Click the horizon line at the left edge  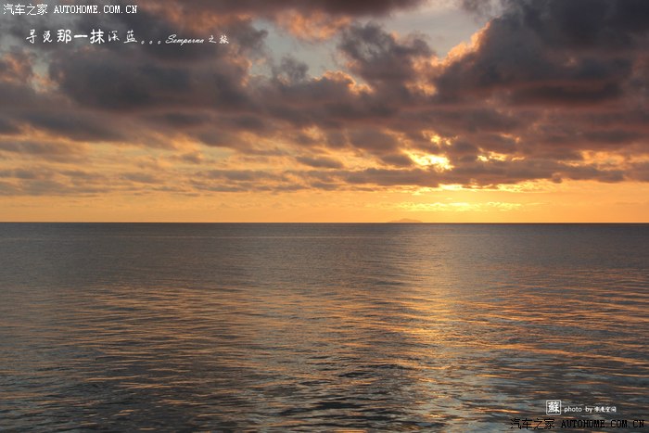coord(7,223)
